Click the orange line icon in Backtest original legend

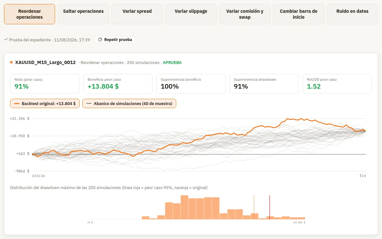coord(17,103)
